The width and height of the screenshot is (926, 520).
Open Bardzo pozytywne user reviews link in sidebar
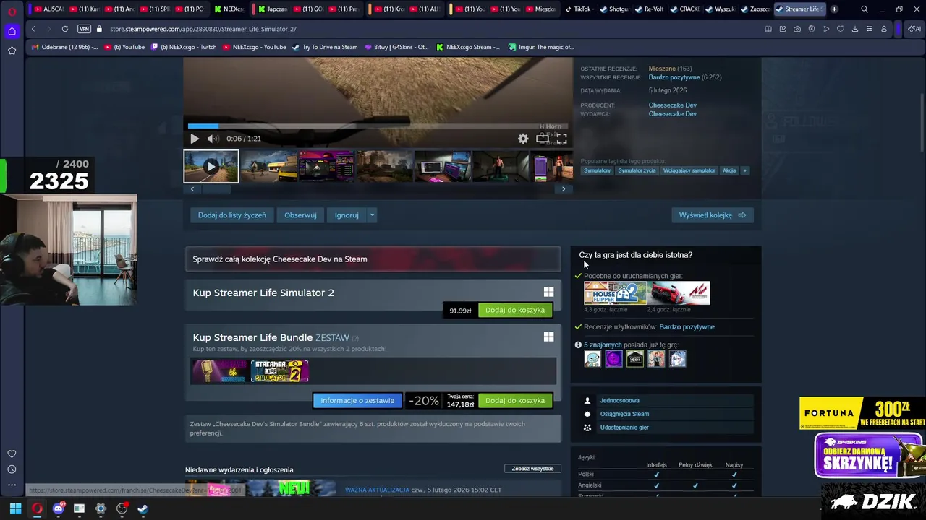coord(687,327)
